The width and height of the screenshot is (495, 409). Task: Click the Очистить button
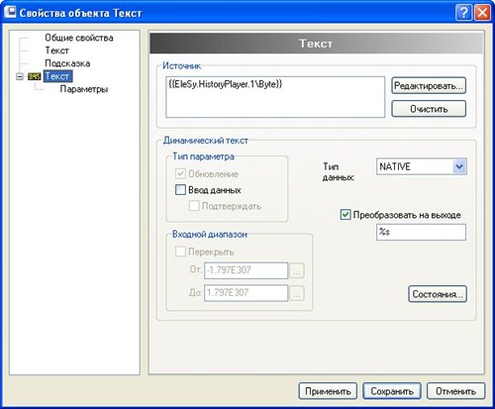click(429, 109)
